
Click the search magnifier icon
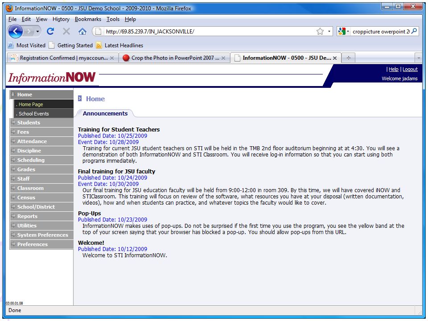click(x=414, y=31)
